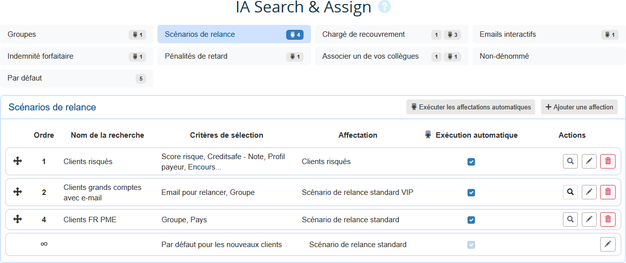This screenshot has width=626, height=263.
Task: Switch to the Groupes tab
Action: click(77, 34)
